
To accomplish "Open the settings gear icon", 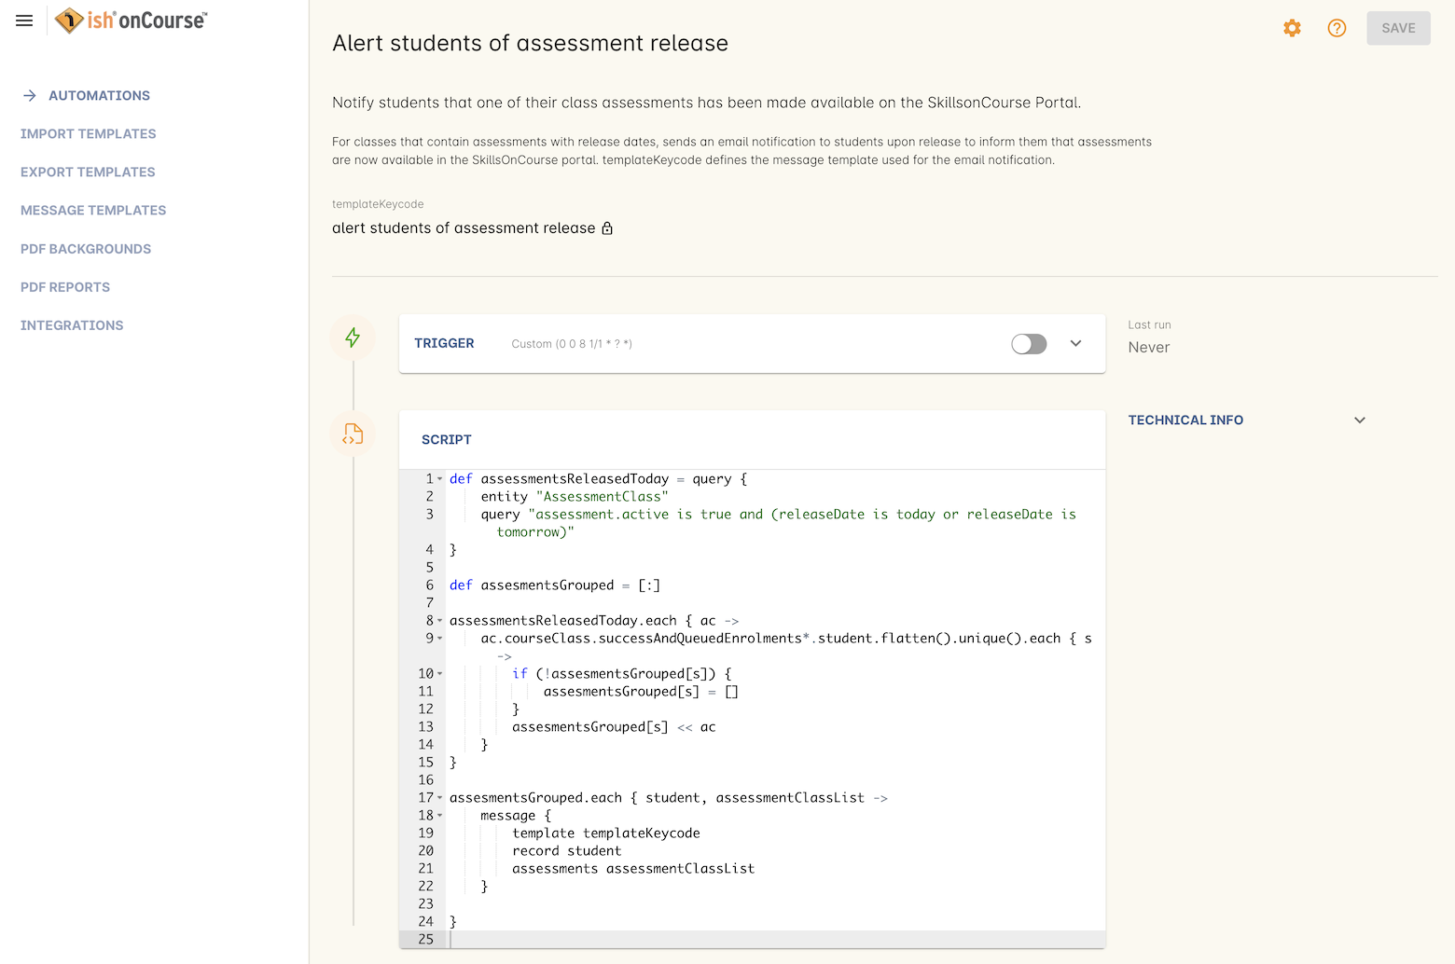I will tap(1292, 28).
